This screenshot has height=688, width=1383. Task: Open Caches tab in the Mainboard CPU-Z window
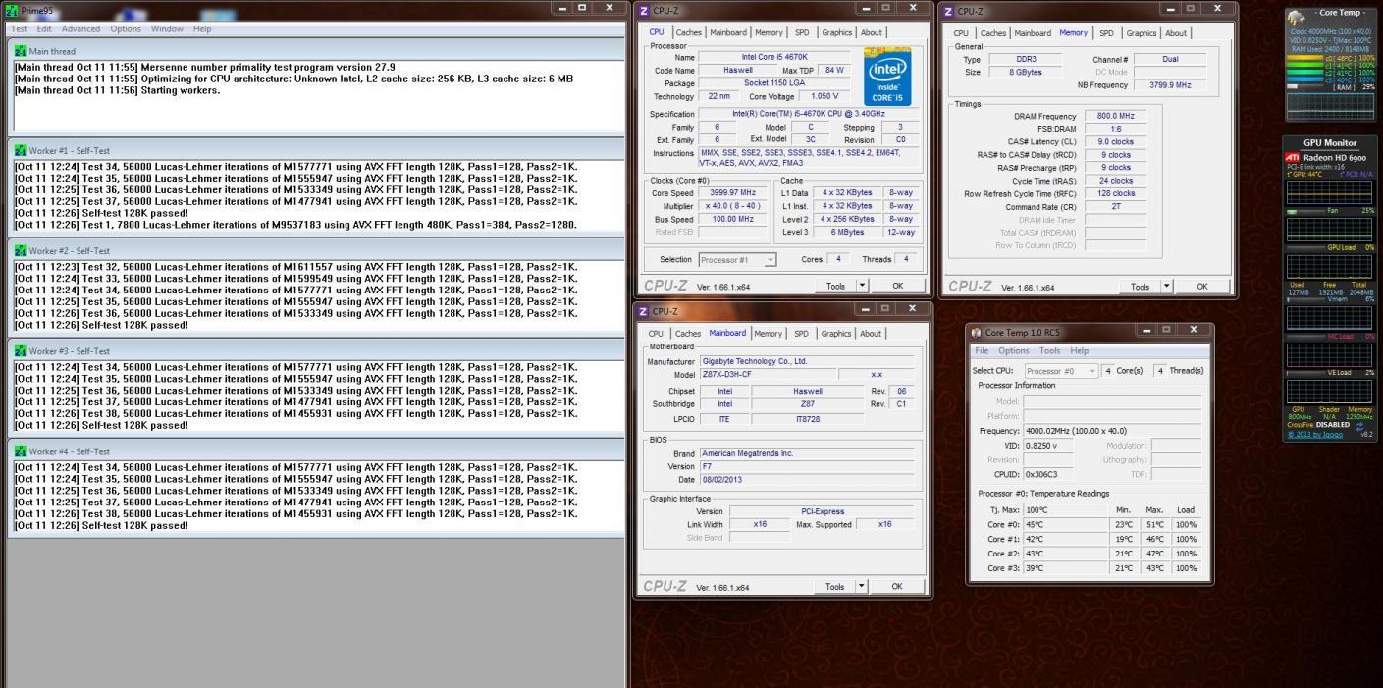[x=688, y=334]
